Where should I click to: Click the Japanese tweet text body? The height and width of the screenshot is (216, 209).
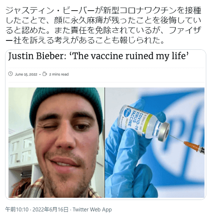pos(103,25)
